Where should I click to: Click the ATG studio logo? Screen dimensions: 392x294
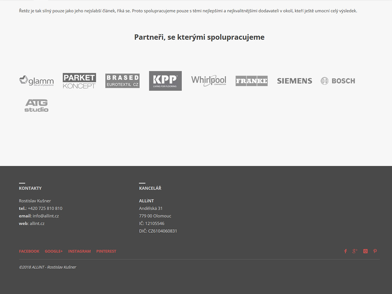[36, 106]
